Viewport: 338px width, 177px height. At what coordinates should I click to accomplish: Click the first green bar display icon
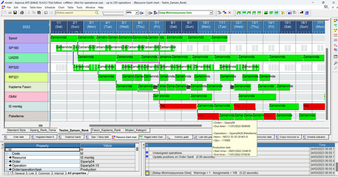pos(239,13)
